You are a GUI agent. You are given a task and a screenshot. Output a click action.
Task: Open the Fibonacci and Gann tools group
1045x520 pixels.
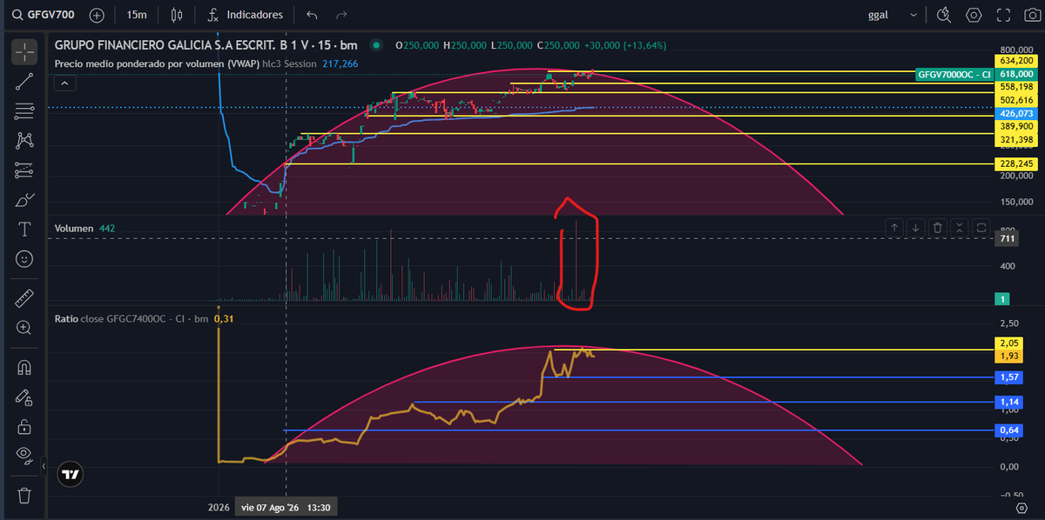[x=24, y=110]
